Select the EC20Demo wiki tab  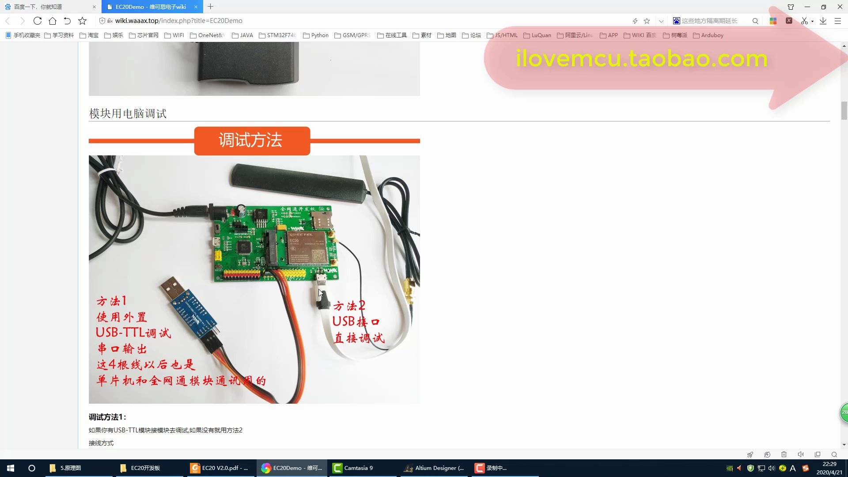150,7
